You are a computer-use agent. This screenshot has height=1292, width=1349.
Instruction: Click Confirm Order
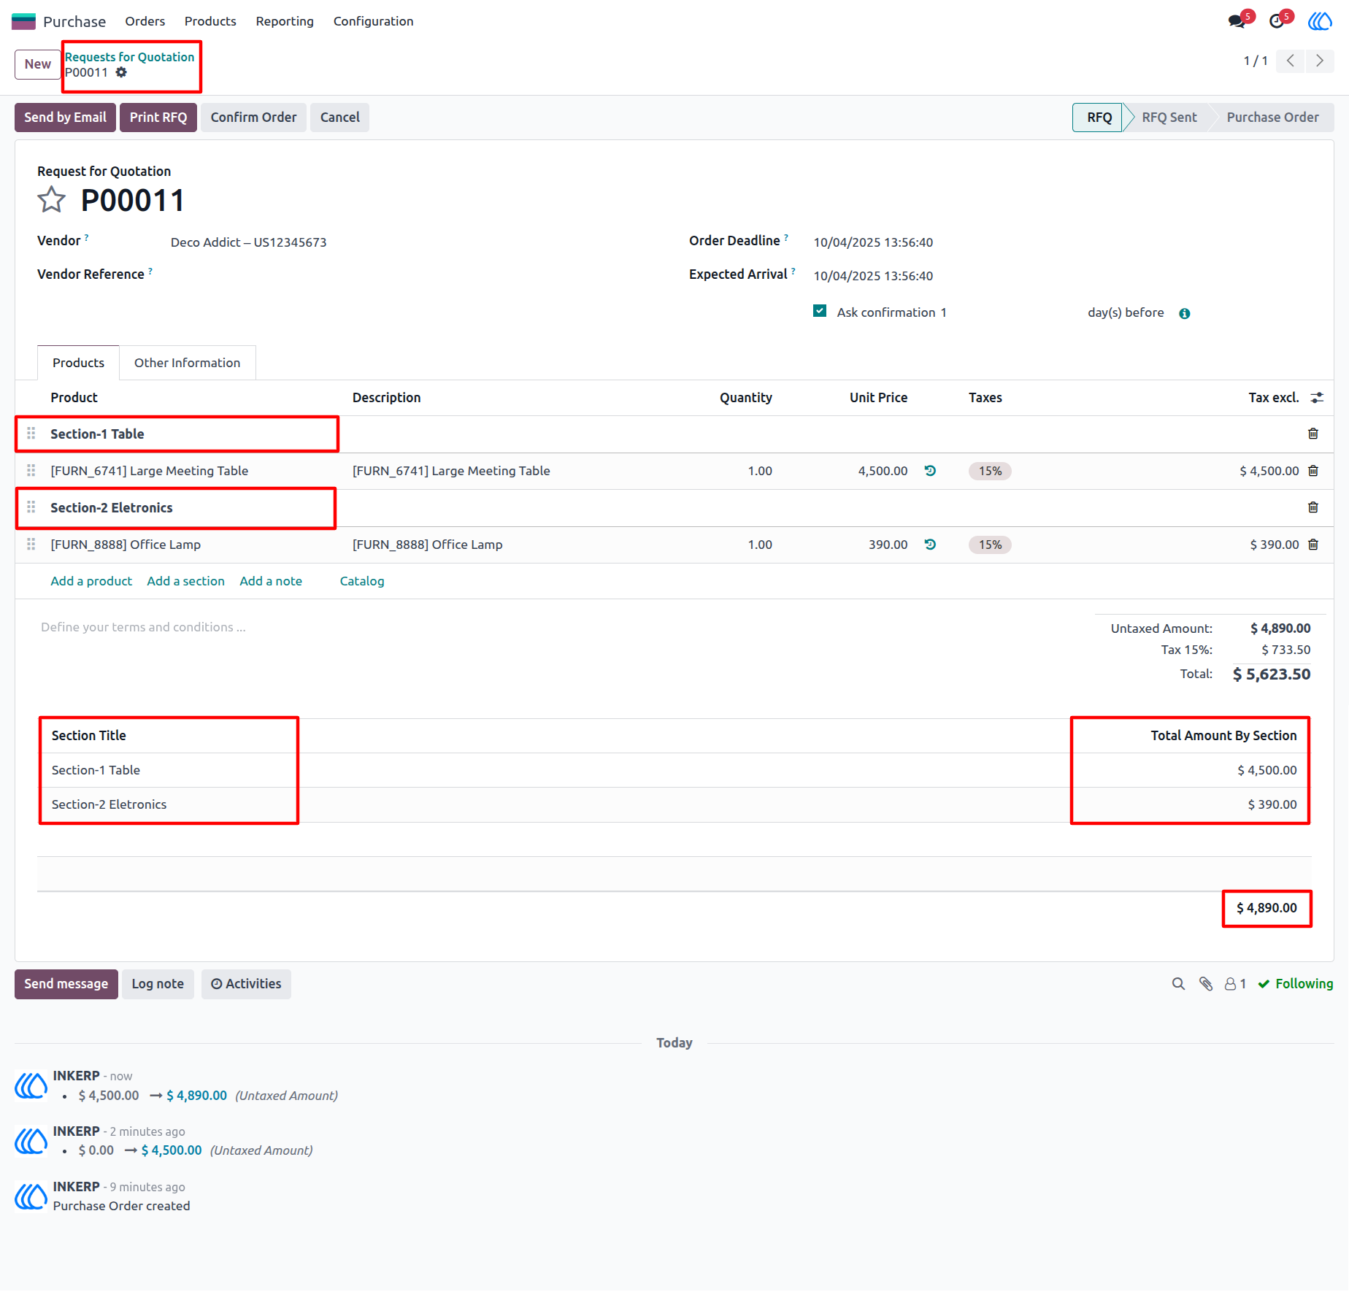coord(253,118)
